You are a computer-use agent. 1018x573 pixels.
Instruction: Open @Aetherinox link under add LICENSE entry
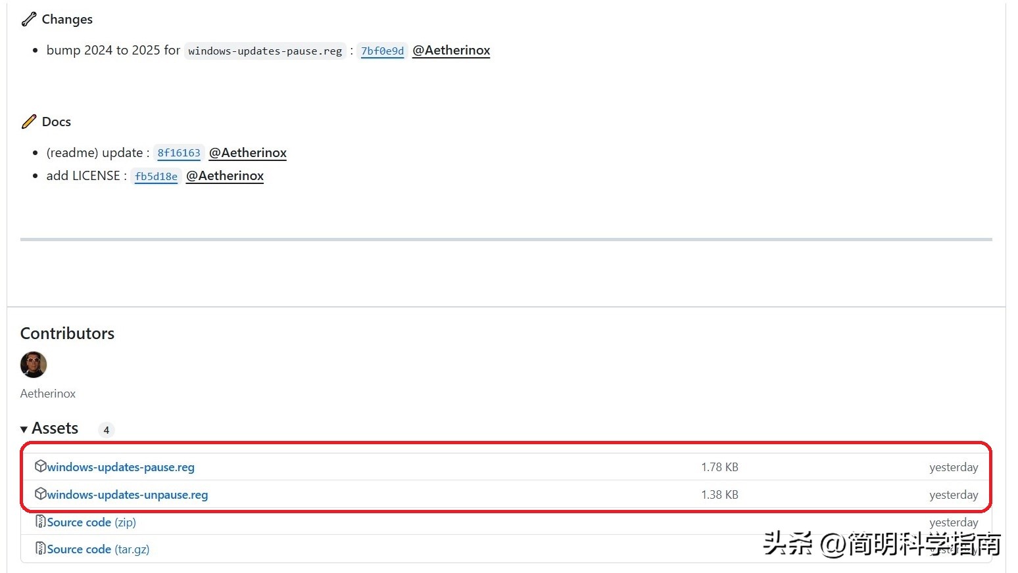tap(224, 175)
